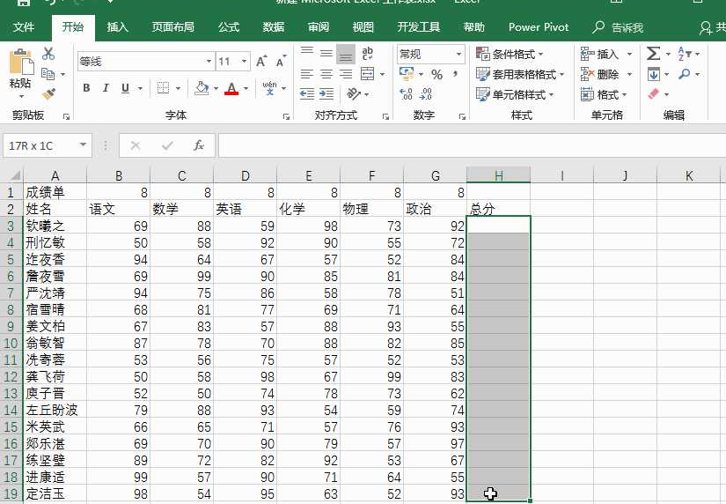Toggle Underline formatting
726x504 pixels.
(125, 87)
